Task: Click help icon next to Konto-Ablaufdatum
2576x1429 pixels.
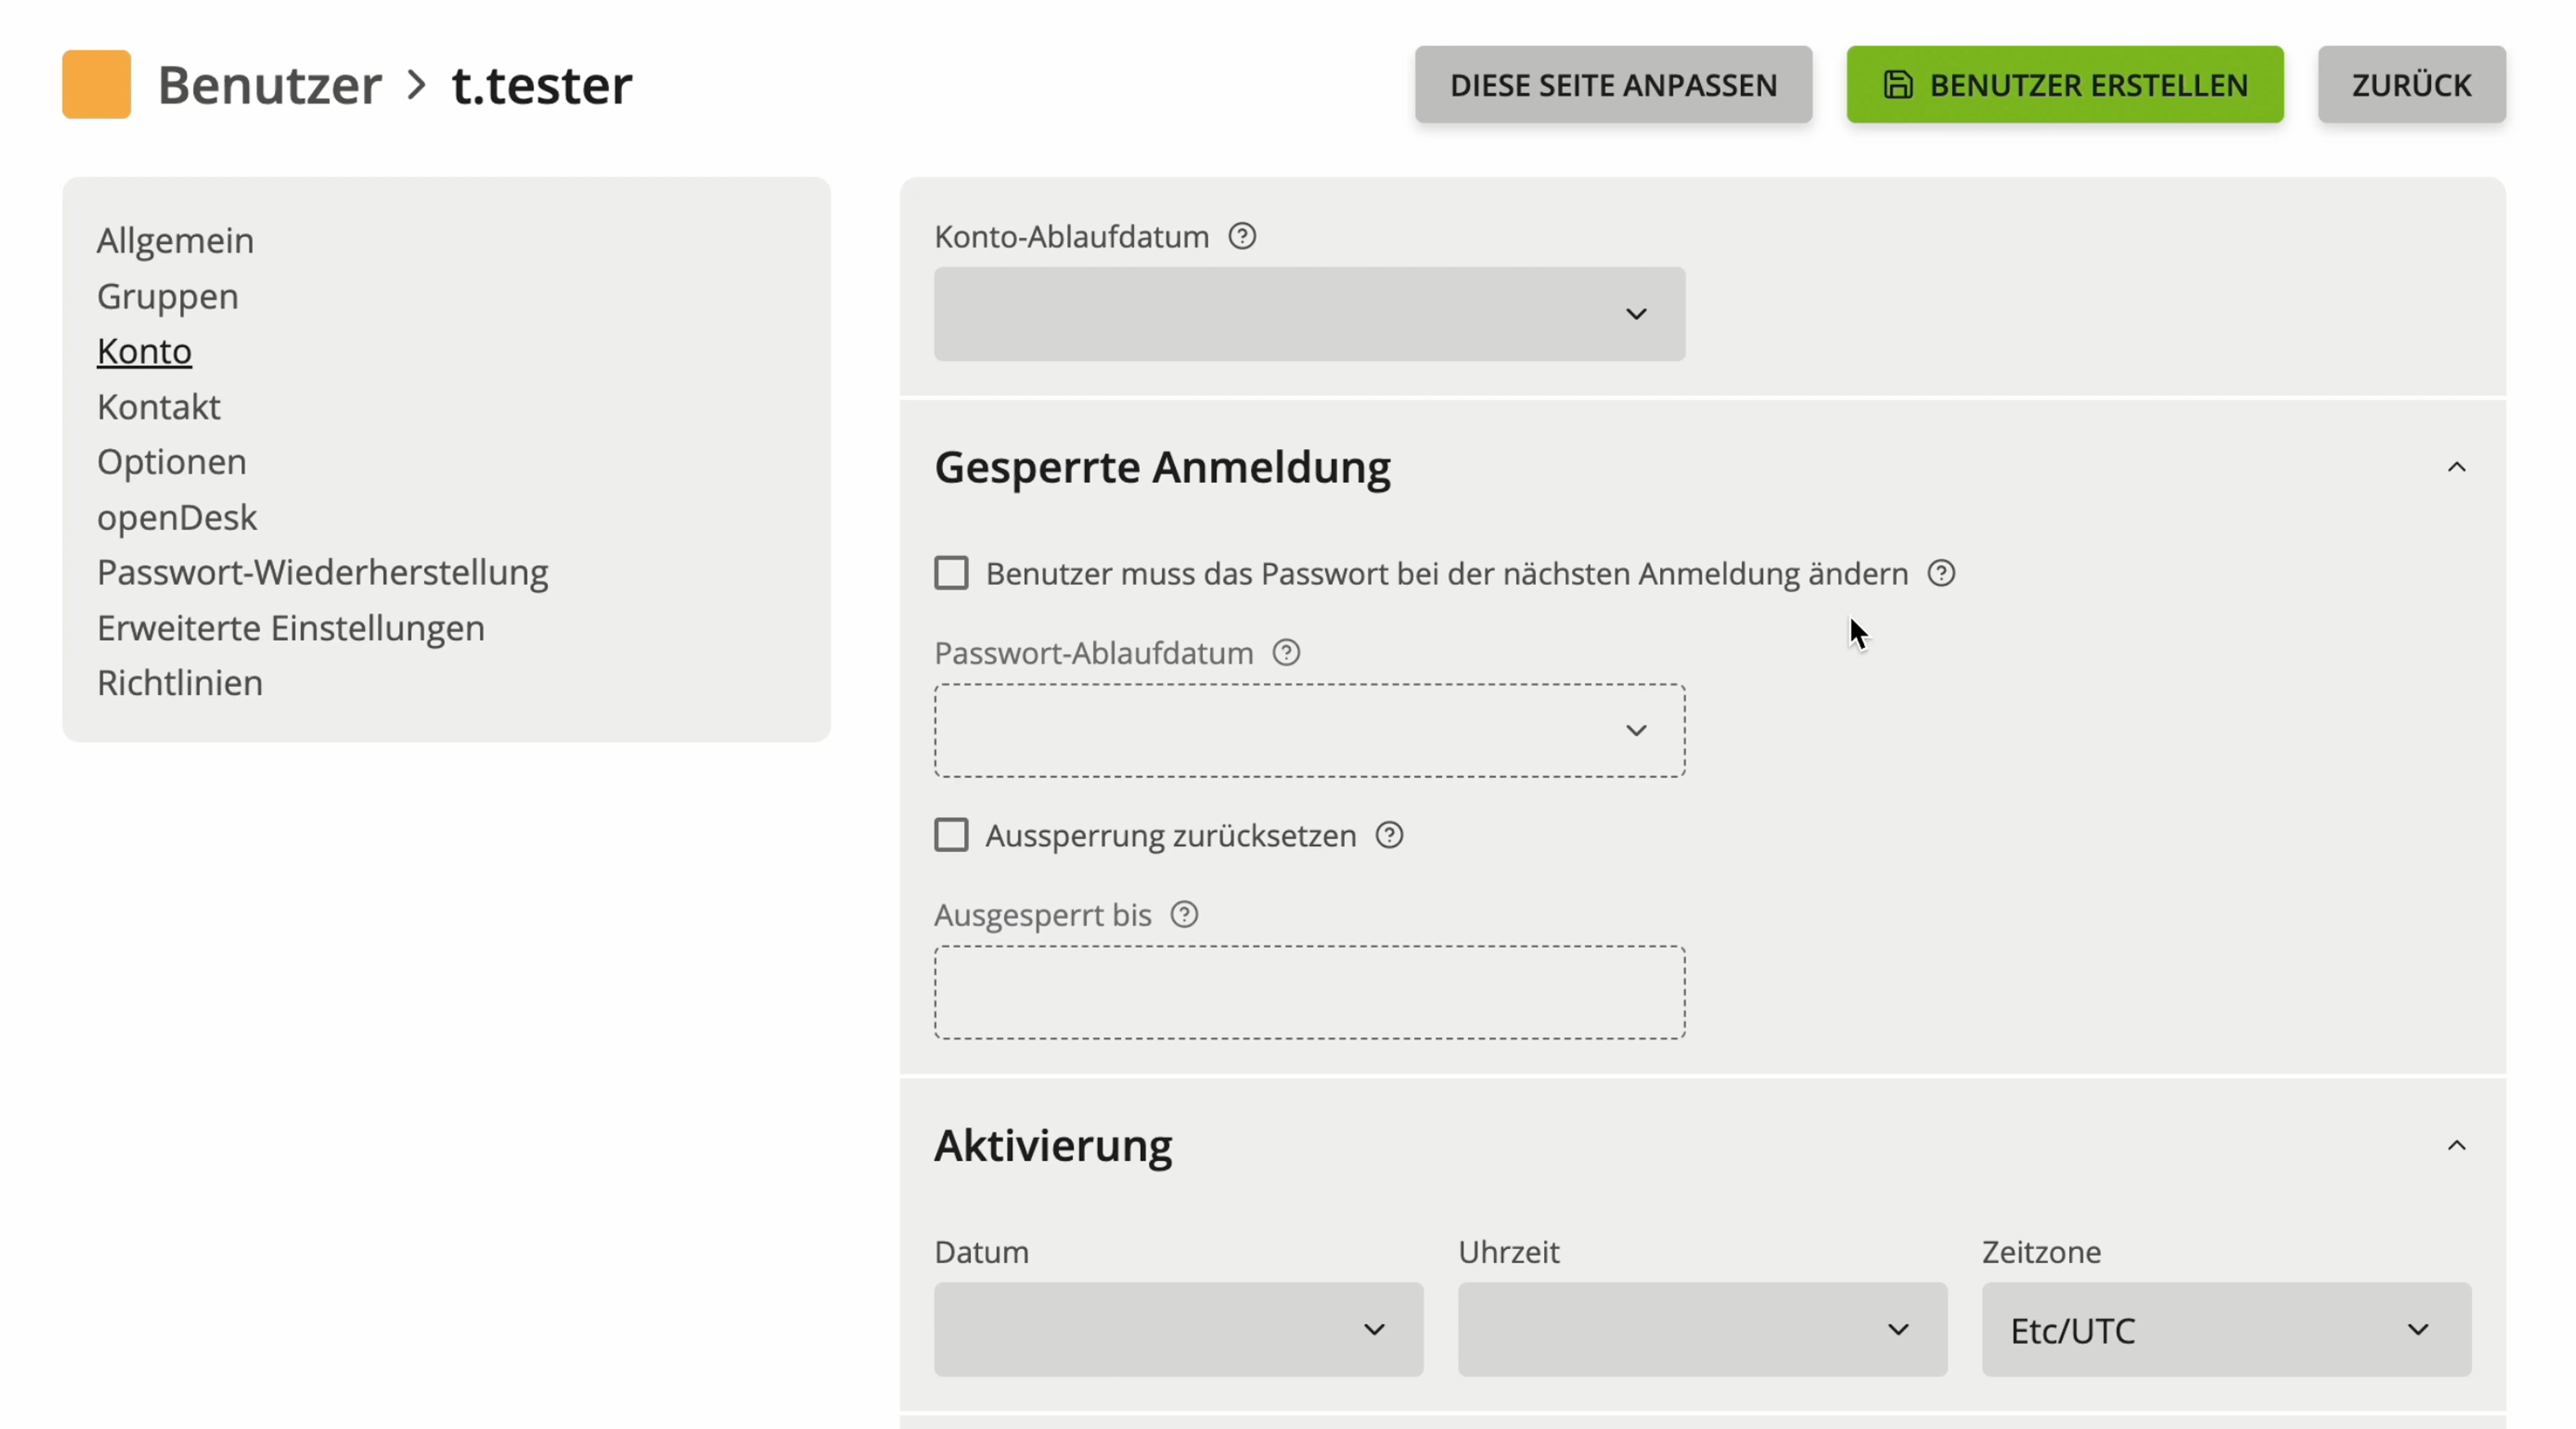Action: 1242,237
